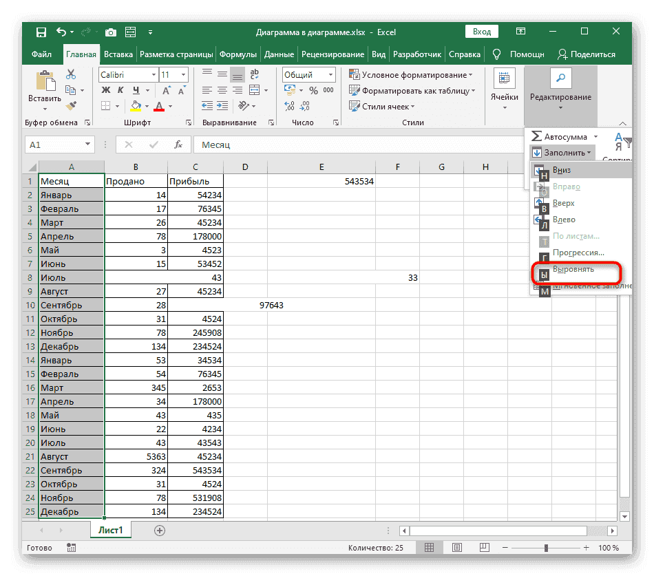The height and width of the screenshot is (576, 654).
Task: Open the Общий number format dropdown
Action: pyautogui.click(x=330, y=75)
